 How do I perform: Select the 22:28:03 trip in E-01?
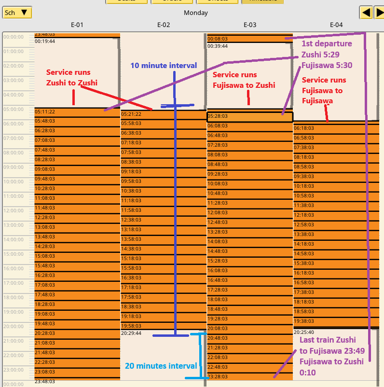pos(77,363)
